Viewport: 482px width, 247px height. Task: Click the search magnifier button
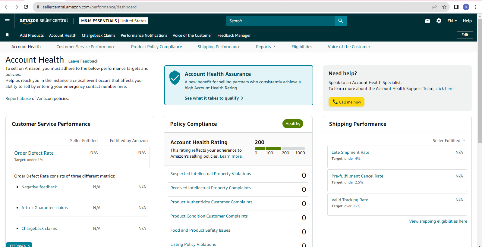(340, 21)
